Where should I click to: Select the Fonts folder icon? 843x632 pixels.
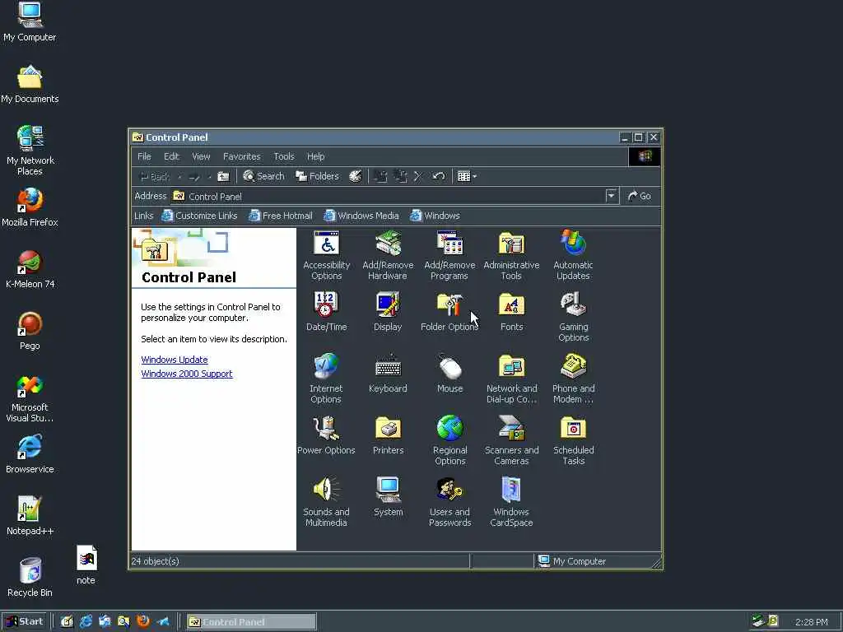511,312
